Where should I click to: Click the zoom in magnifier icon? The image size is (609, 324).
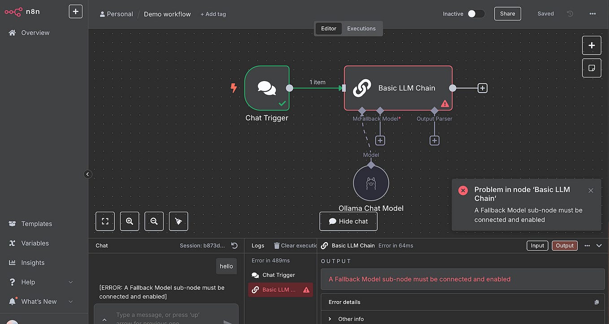[x=129, y=221]
